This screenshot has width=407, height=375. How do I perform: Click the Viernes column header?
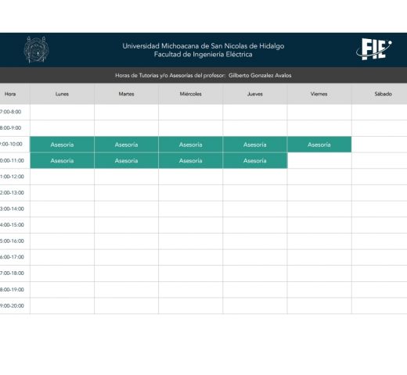click(x=319, y=94)
